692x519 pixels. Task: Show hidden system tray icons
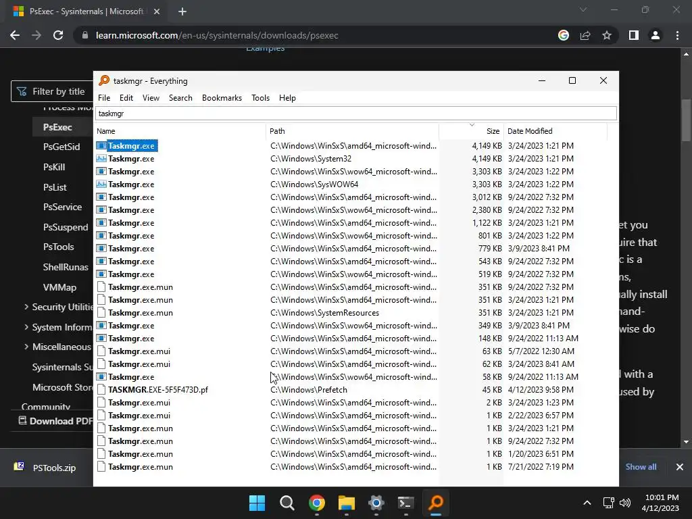(587, 503)
